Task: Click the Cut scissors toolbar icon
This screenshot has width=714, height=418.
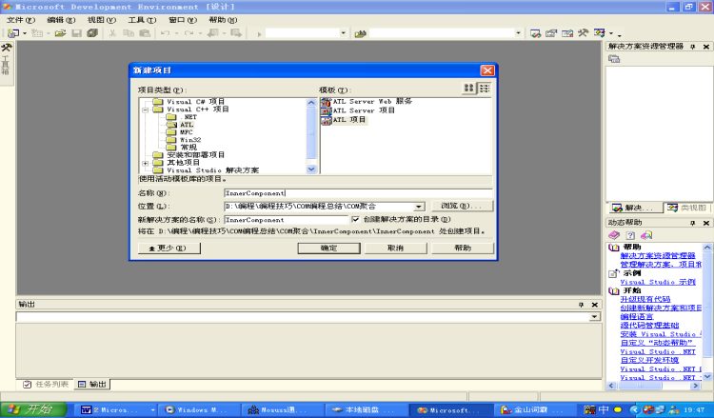Action: point(112,33)
